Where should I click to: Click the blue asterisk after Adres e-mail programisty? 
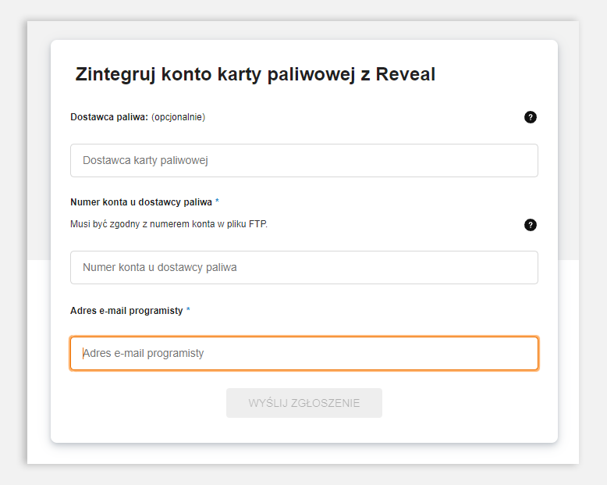click(x=188, y=309)
